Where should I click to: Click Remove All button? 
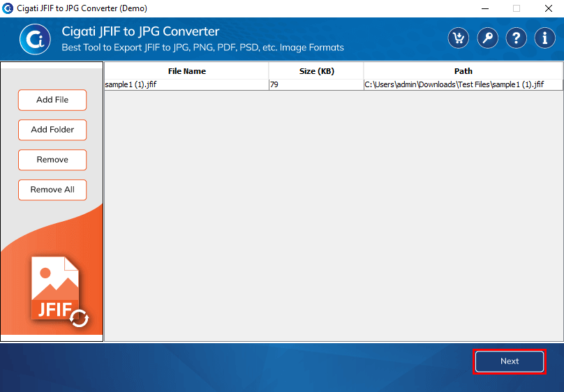point(52,190)
